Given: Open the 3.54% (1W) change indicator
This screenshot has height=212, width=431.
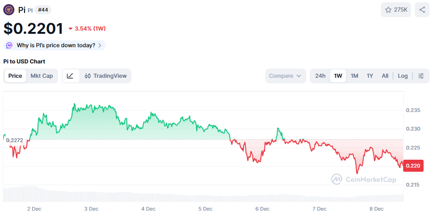Looking at the screenshot, I should pyautogui.click(x=87, y=29).
